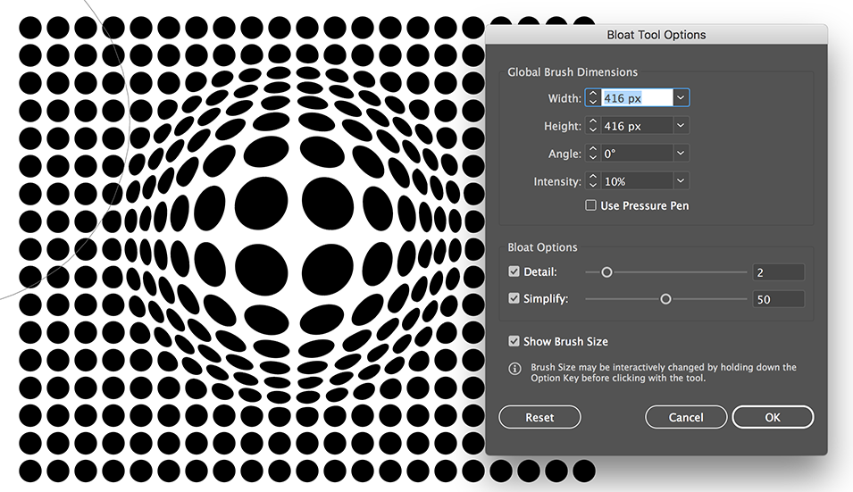Toggle the Show Brush Size checkbox
Viewport: 853px width, 492px height.
pyautogui.click(x=514, y=341)
